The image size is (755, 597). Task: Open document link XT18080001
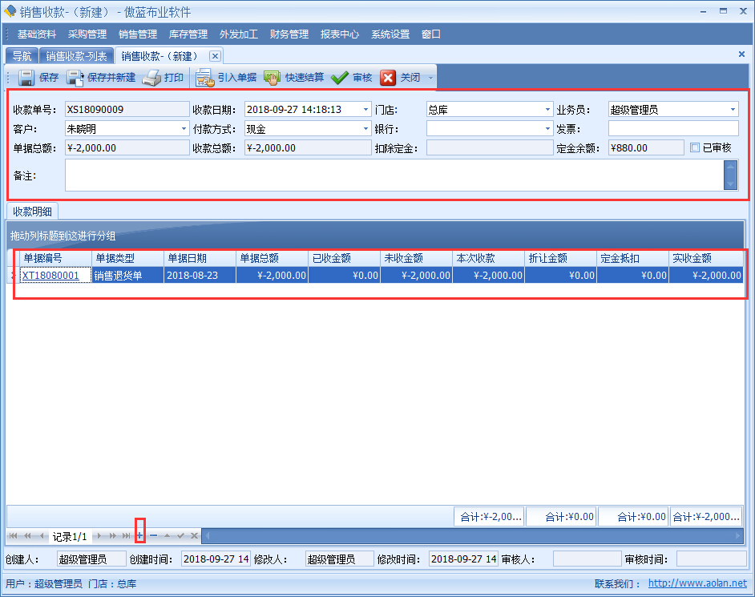tap(50, 275)
